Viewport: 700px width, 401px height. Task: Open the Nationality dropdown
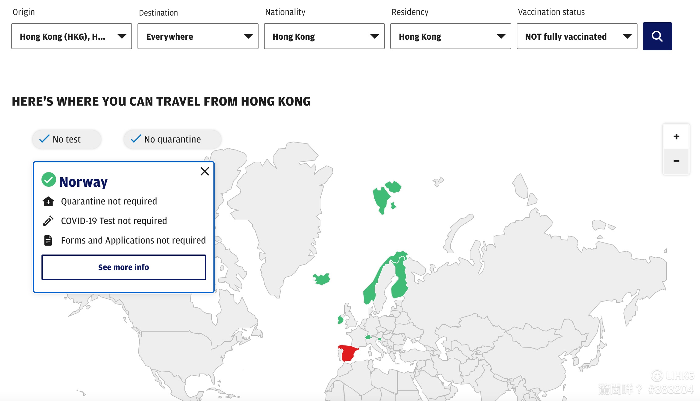(x=324, y=36)
